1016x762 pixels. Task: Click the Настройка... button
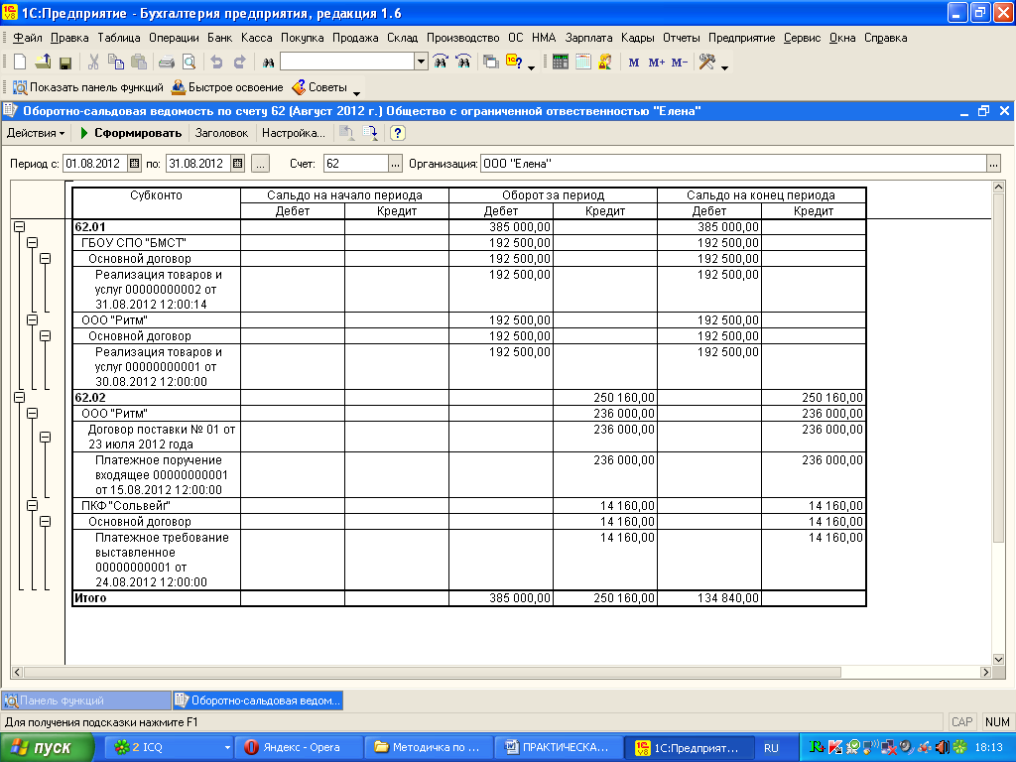tap(294, 133)
